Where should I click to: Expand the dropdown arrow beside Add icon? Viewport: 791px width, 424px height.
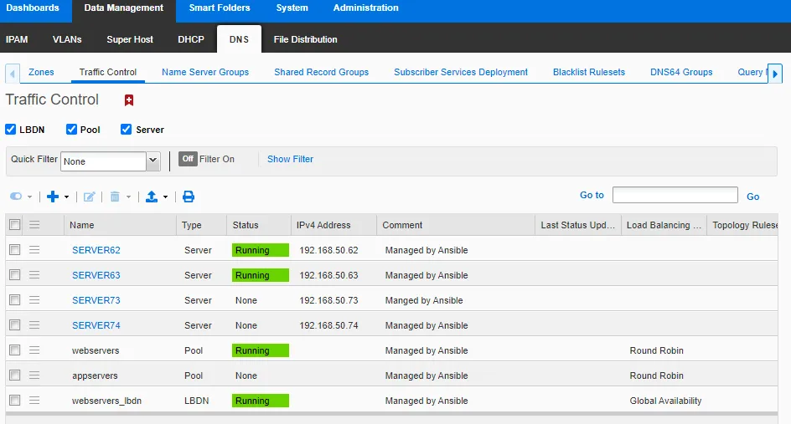tap(67, 197)
